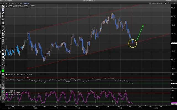
Task: Click the yellow-circled candlestick on chart
Action: point(133,42)
